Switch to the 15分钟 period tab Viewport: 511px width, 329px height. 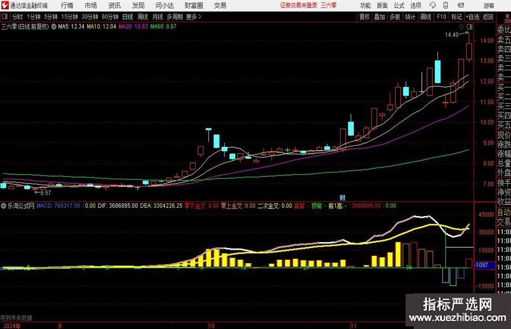coord(70,17)
